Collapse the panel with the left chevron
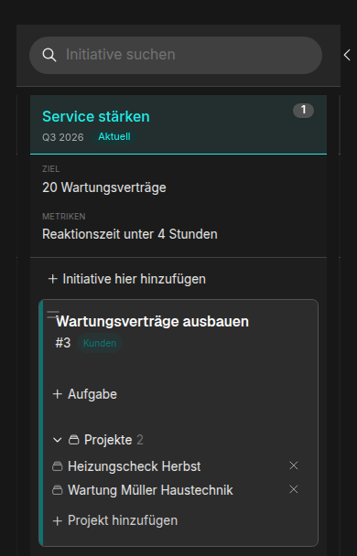Image resolution: width=357 pixels, height=556 pixels. (x=347, y=55)
